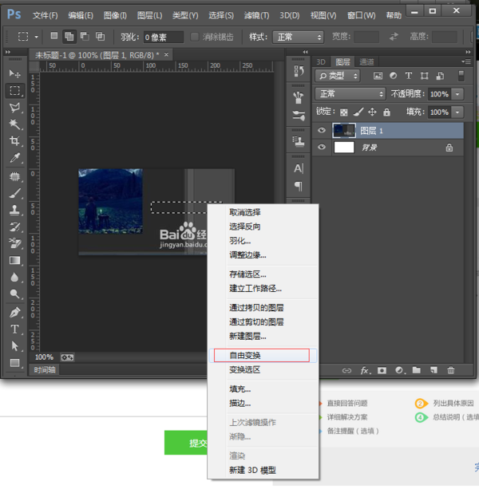Collapse the right panels with double arrows
Image resolution: width=479 pixels, height=489 pixels.
click(x=468, y=52)
